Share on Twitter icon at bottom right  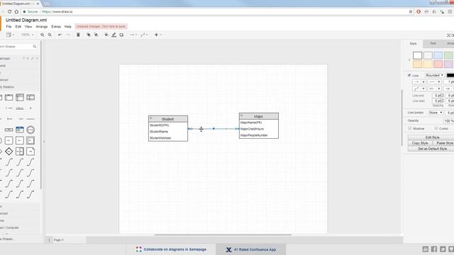[443, 249]
